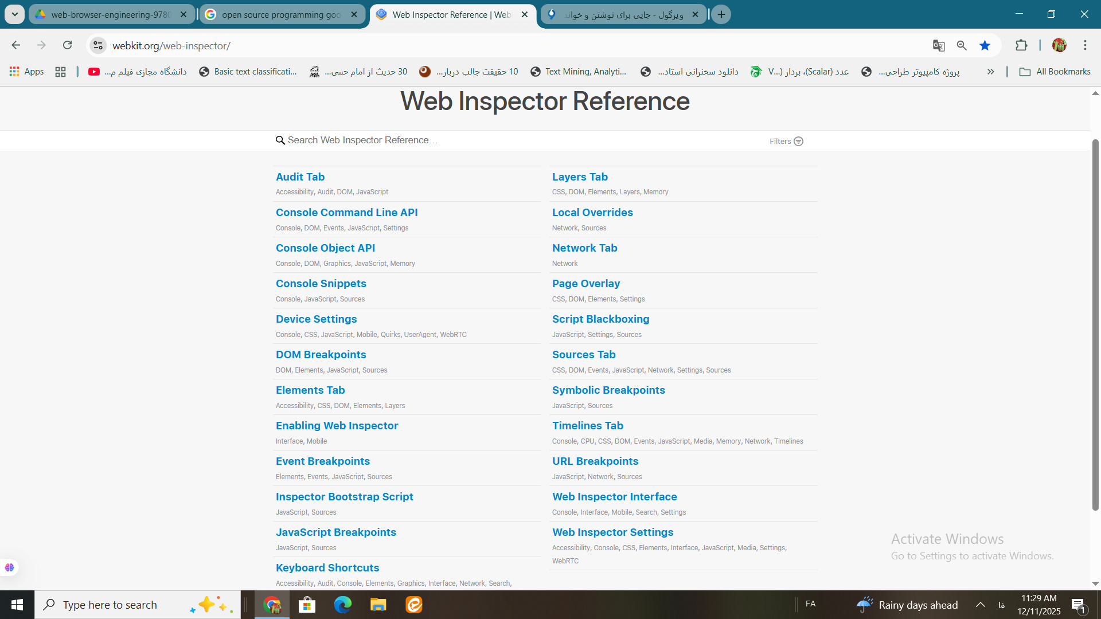Open the Console Command Line API link
This screenshot has width=1101, height=619.
[346, 212]
